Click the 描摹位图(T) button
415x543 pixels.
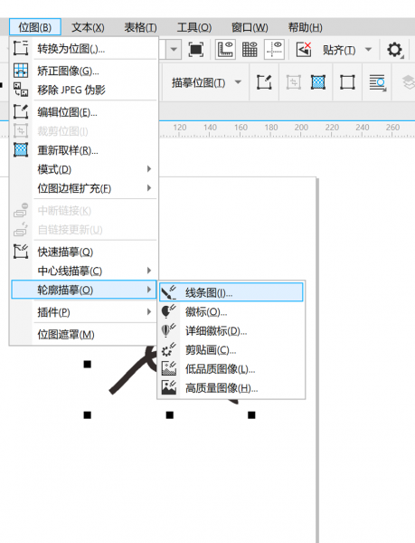tap(199, 82)
